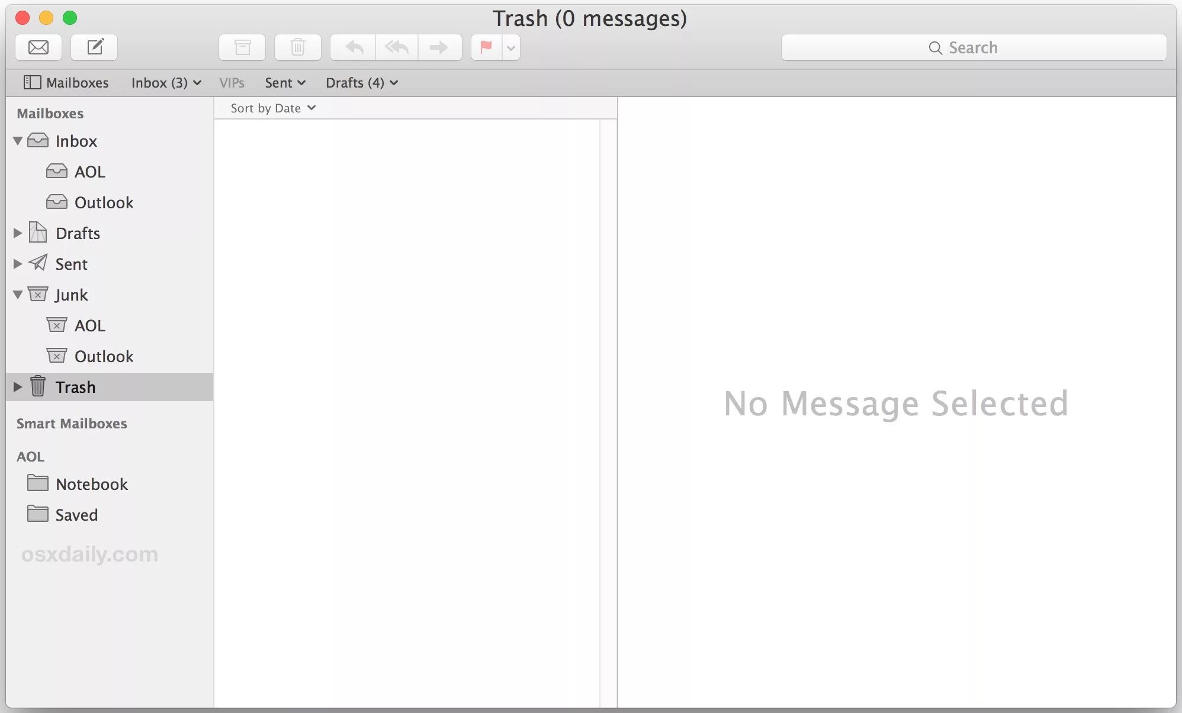Click the Reply arrow icon

(x=354, y=47)
